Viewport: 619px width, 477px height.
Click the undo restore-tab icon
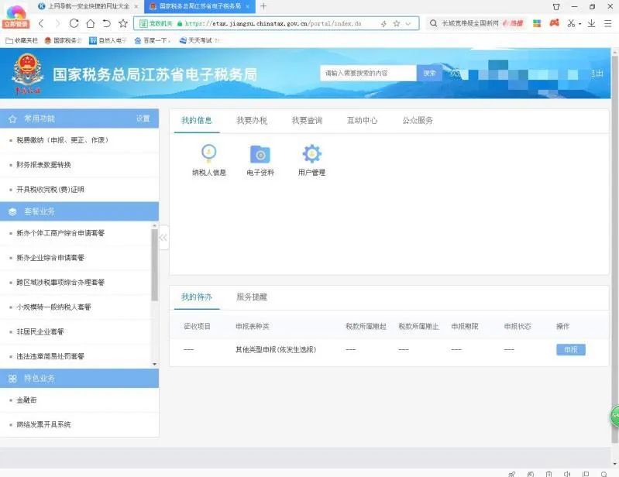(x=107, y=23)
